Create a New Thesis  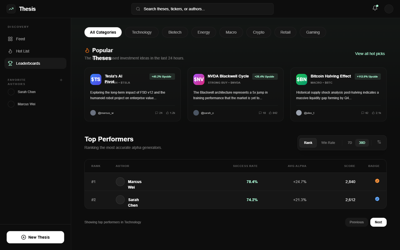click(x=35, y=237)
